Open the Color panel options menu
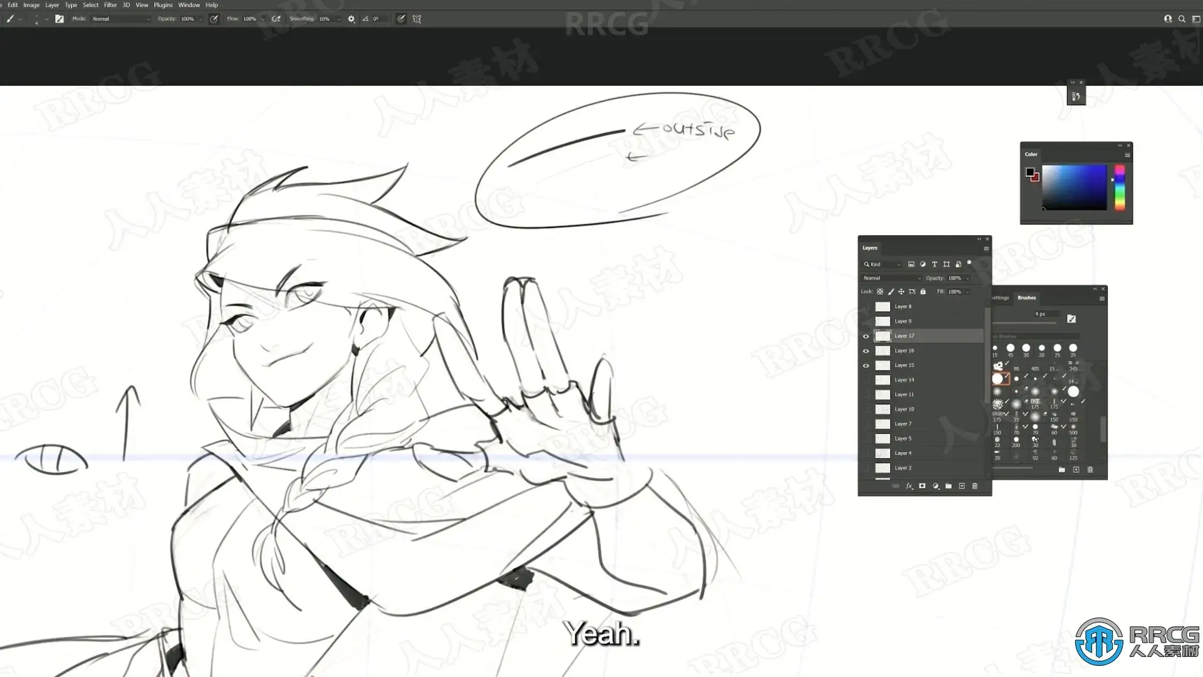 click(x=1127, y=155)
